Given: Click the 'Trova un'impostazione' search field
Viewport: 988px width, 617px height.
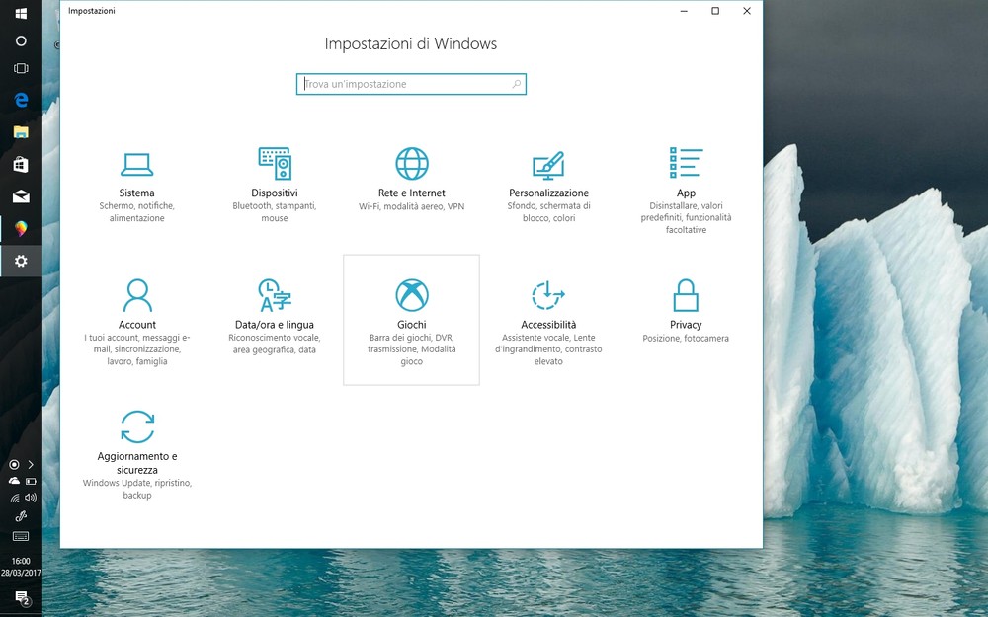Looking at the screenshot, I should [411, 84].
